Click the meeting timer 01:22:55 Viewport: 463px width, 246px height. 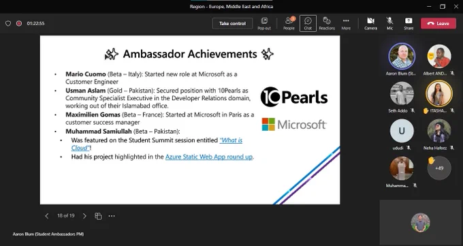click(35, 23)
